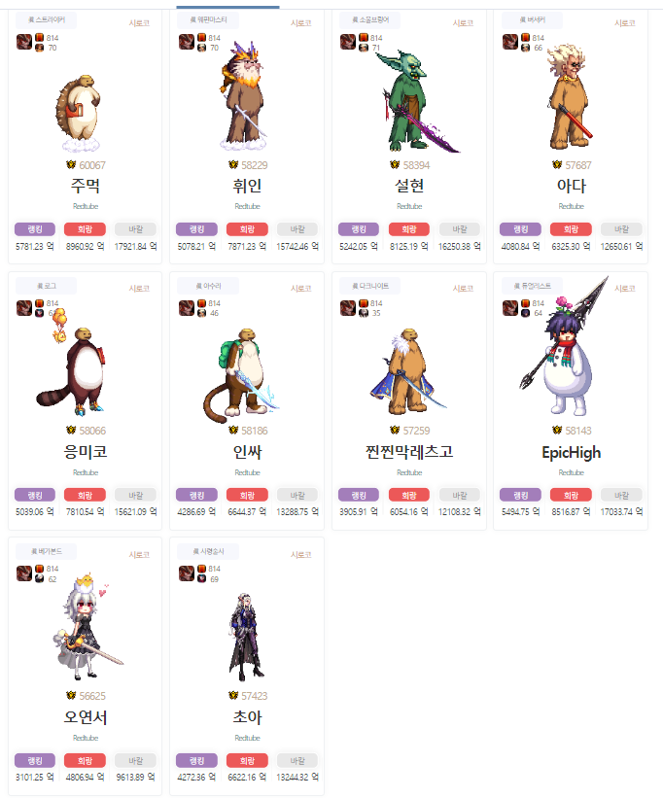Viewport: 663px width, 798px height.
Task: Click the fame crest icon beside 58229
Action: pos(233,165)
